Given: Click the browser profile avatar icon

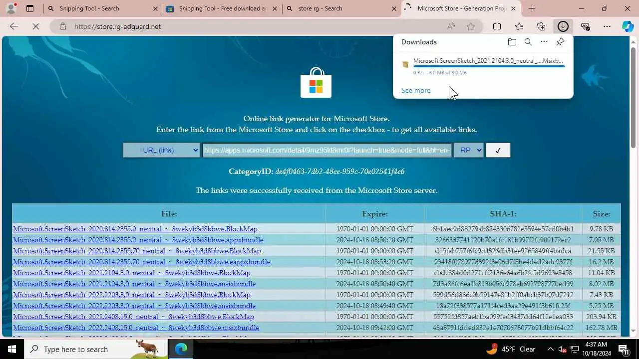Looking at the screenshot, I should [11, 8].
